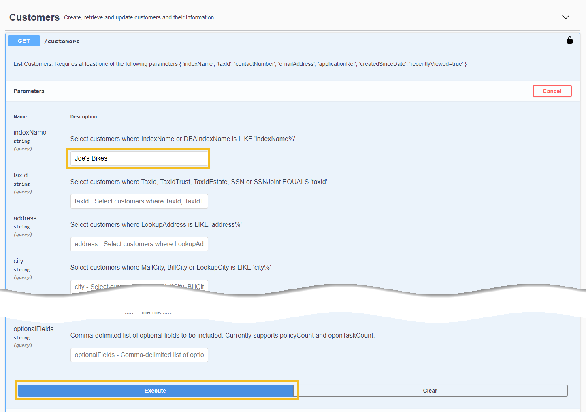Execute the GET customers request
Screen dimensions: 586x412
pyautogui.click(x=156, y=391)
